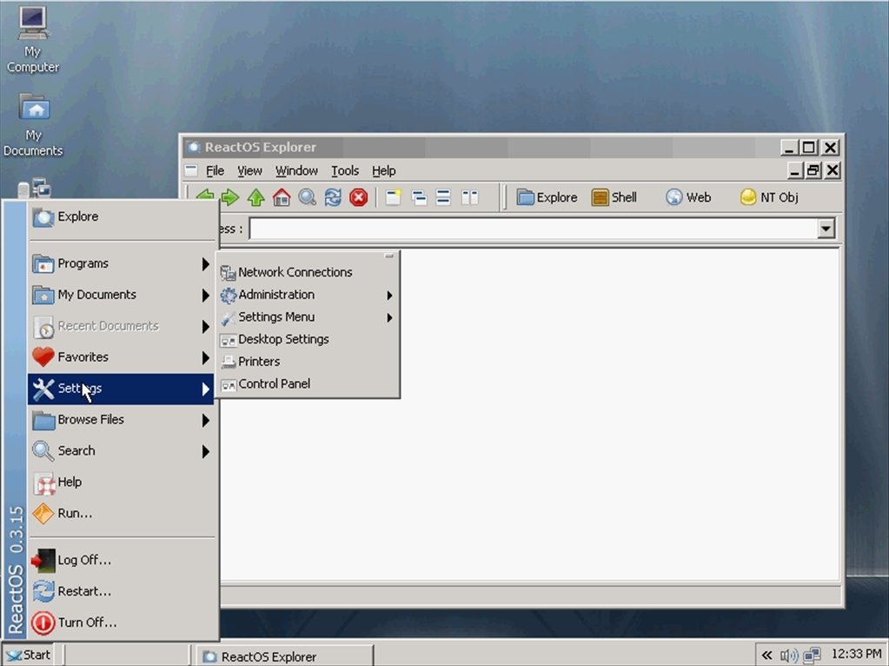Open the View menu
Image resolution: width=889 pixels, height=666 pixels.
249,170
